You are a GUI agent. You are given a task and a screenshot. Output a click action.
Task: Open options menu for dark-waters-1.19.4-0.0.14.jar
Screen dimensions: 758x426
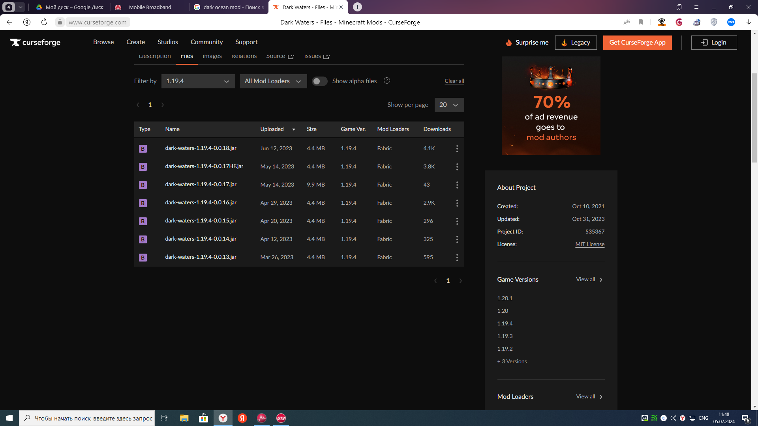(457, 239)
